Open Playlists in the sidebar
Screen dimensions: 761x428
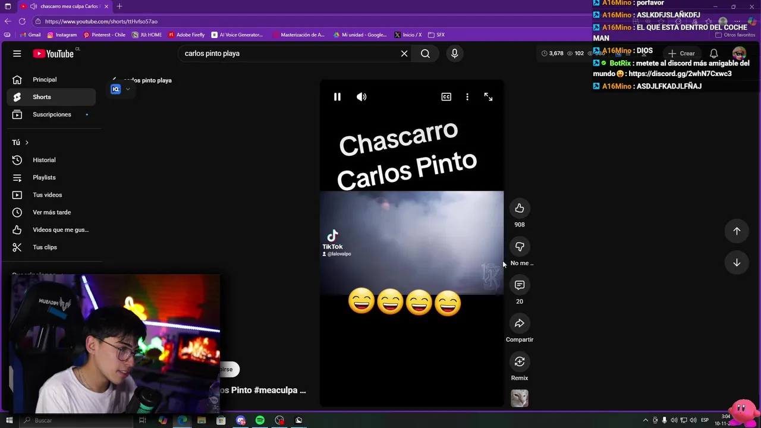pyautogui.click(x=51, y=177)
